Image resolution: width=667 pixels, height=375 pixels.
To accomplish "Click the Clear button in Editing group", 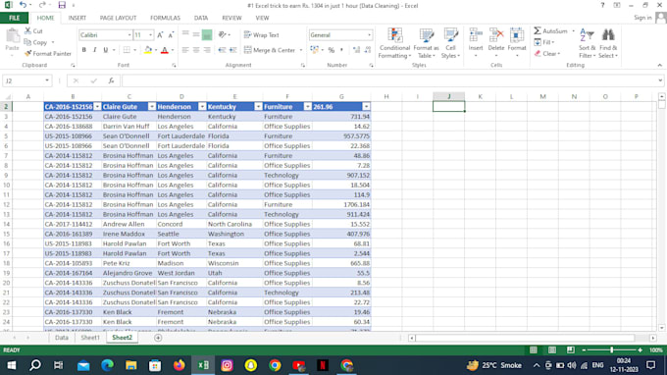I will tap(547, 54).
